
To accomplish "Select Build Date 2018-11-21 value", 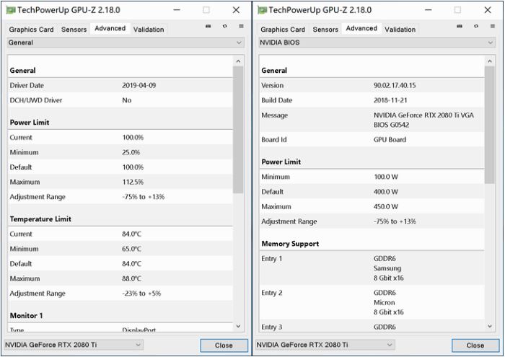I will click(390, 100).
